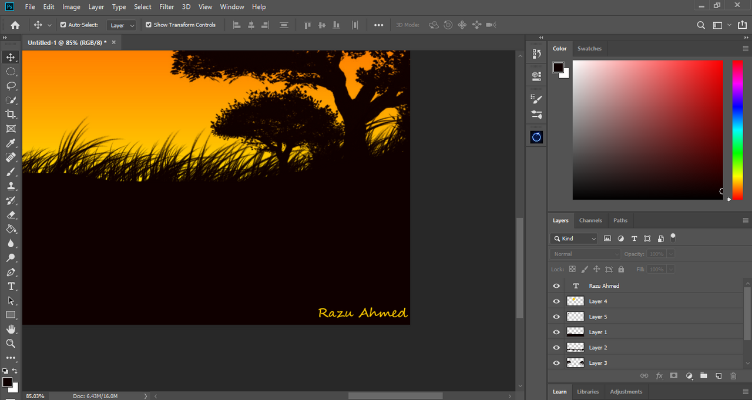Open the Auto-Select Layer dropdown
752x400 pixels.
tap(122, 25)
